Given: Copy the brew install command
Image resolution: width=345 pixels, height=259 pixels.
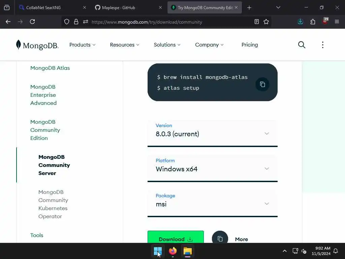Looking at the screenshot, I should click(x=262, y=84).
